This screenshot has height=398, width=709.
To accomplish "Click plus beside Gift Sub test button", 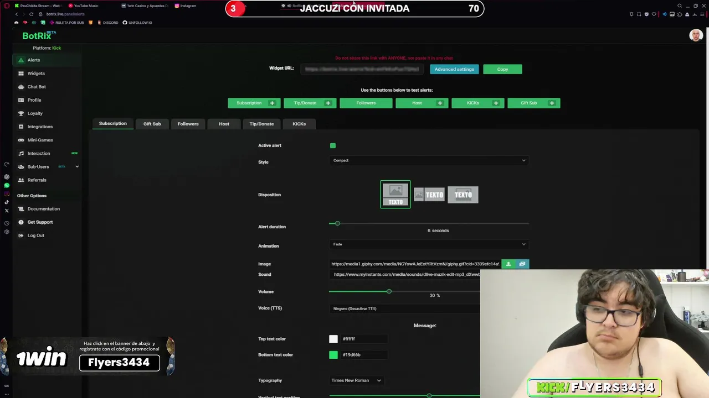I will (x=552, y=103).
